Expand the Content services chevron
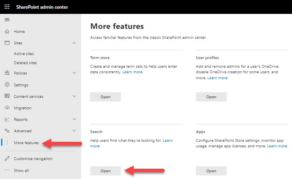The width and height of the screenshot is (292, 179). coord(74,96)
